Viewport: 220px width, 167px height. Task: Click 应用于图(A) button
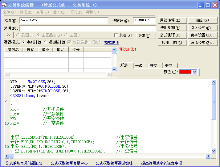pos(172,43)
